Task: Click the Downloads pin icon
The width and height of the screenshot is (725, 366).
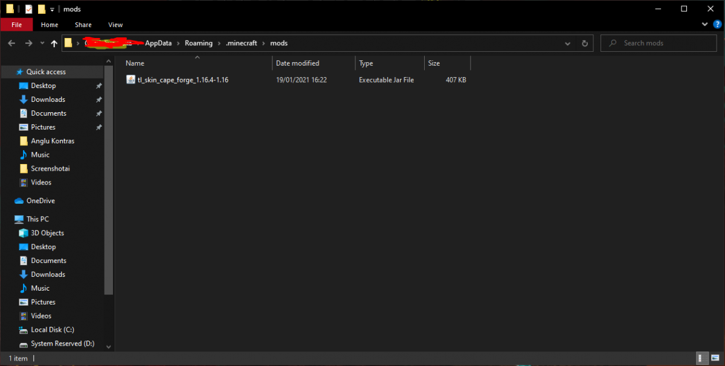Action: click(x=99, y=99)
